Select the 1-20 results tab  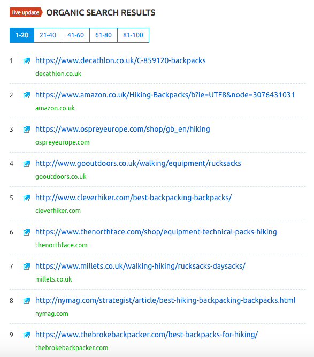pos(22,35)
